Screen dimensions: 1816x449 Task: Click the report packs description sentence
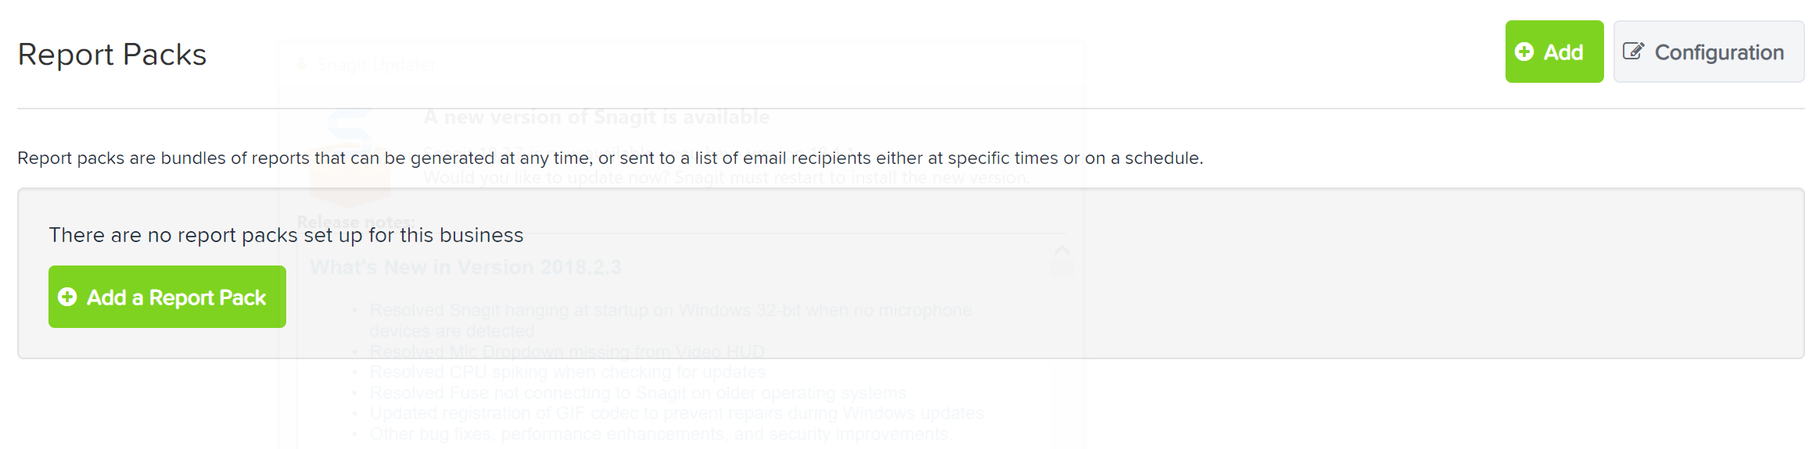pyautogui.click(x=610, y=158)
